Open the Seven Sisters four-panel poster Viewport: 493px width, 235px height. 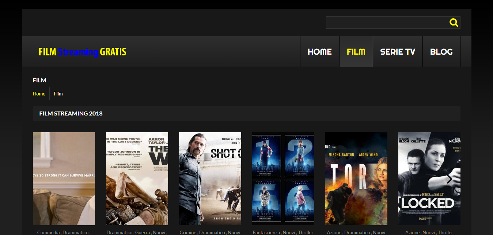283,179
